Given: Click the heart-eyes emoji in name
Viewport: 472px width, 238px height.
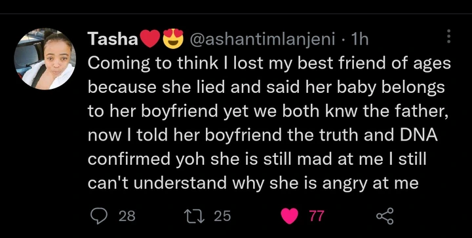Looking at the screenshot, I should coord(174,39).
